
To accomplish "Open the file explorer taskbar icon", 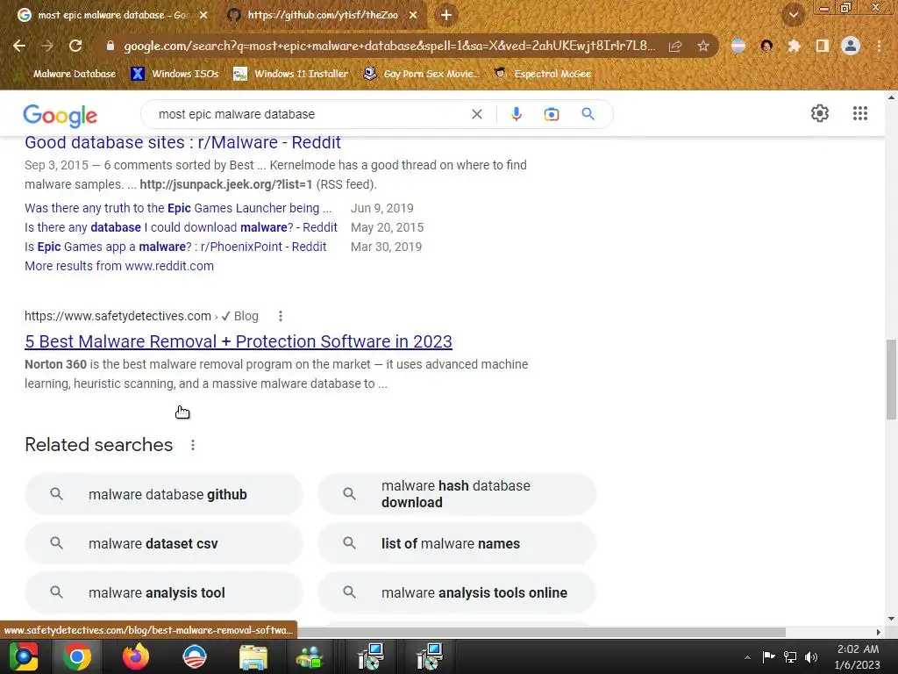I will (253, 656).
